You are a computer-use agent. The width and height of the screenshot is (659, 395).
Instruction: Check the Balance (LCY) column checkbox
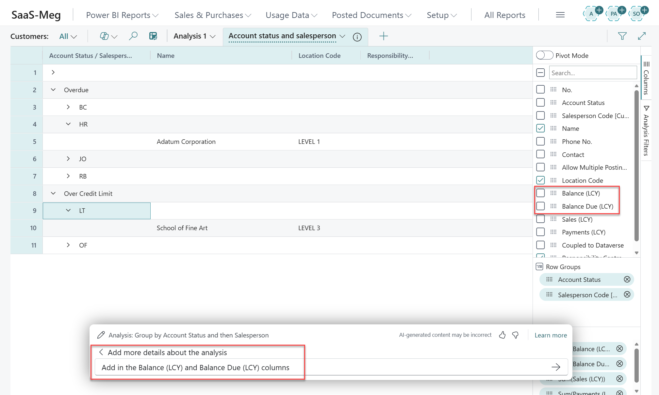(x=540, y=193)
